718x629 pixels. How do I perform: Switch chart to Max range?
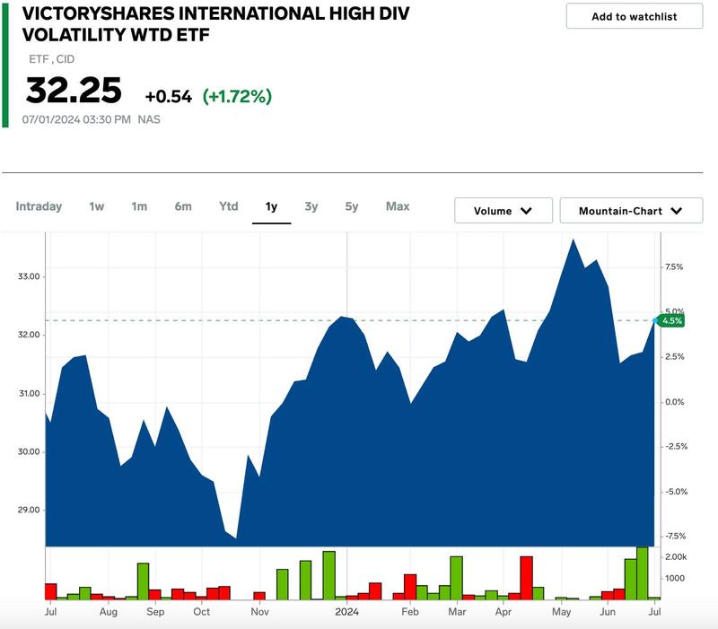pyautogui.click(x=398, y=206)
